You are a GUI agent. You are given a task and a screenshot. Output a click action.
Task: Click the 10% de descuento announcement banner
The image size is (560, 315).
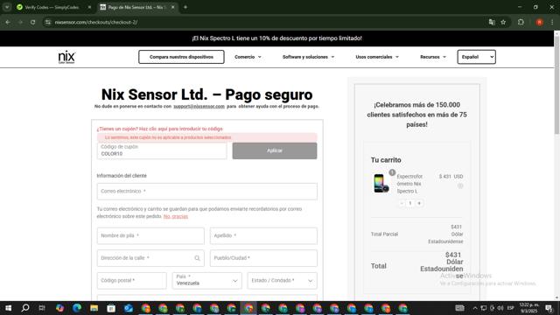[x=276, y=38]
